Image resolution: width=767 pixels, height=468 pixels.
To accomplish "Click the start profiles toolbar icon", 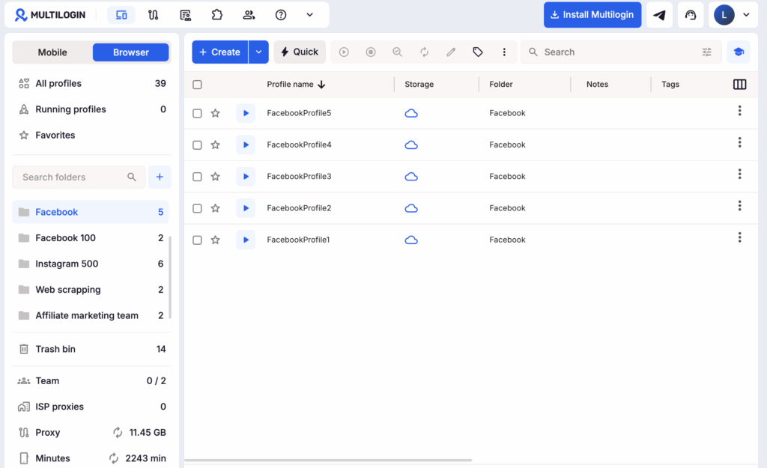I will tap(344, 52).
